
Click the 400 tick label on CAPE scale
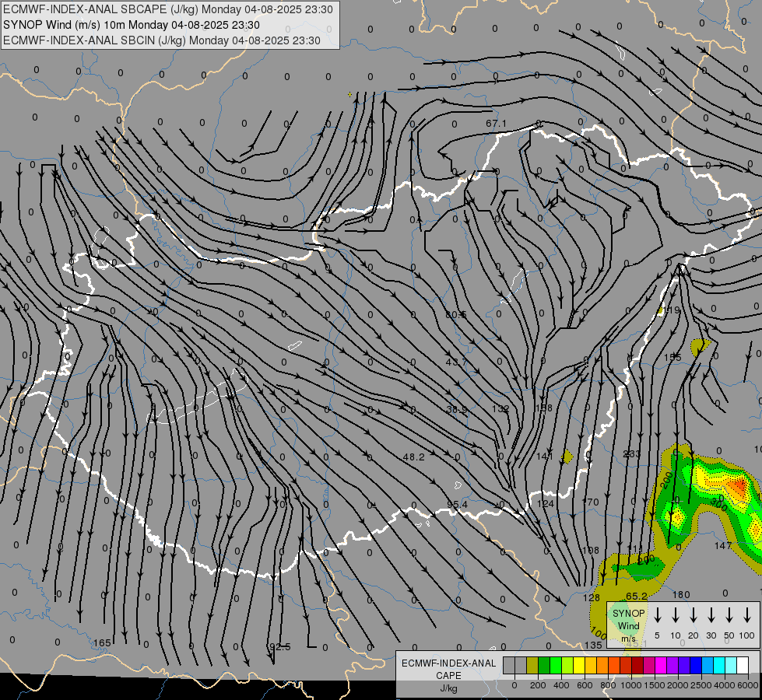[x=561, y=685]
